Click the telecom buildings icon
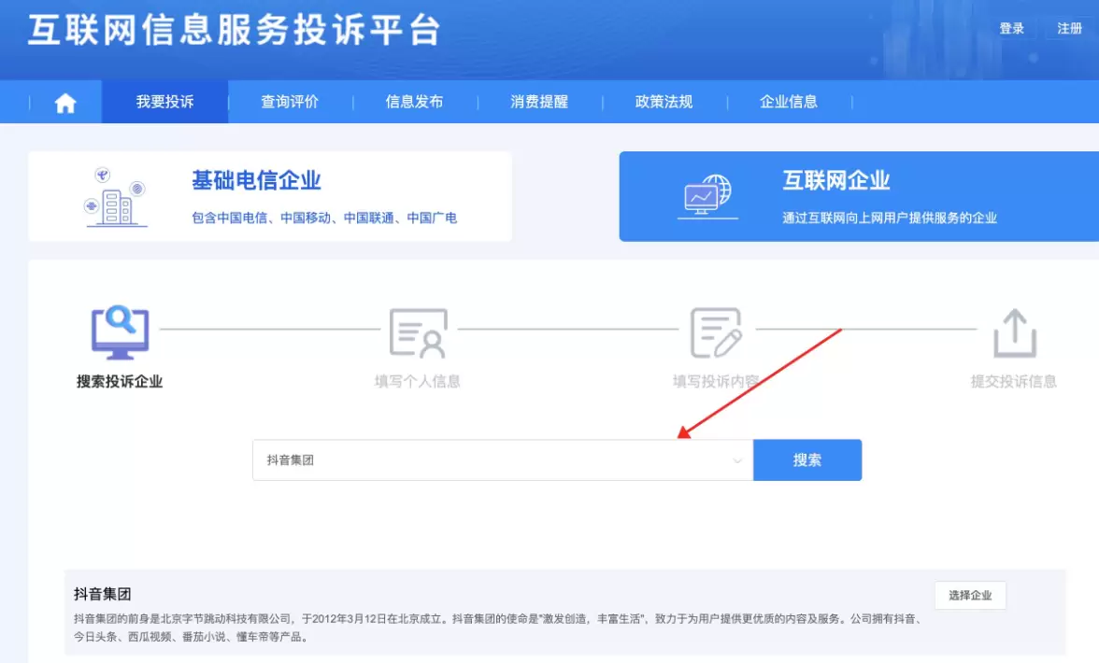Image resolution: width=1099 pixels, height=663 pixels. coord(115,197)
